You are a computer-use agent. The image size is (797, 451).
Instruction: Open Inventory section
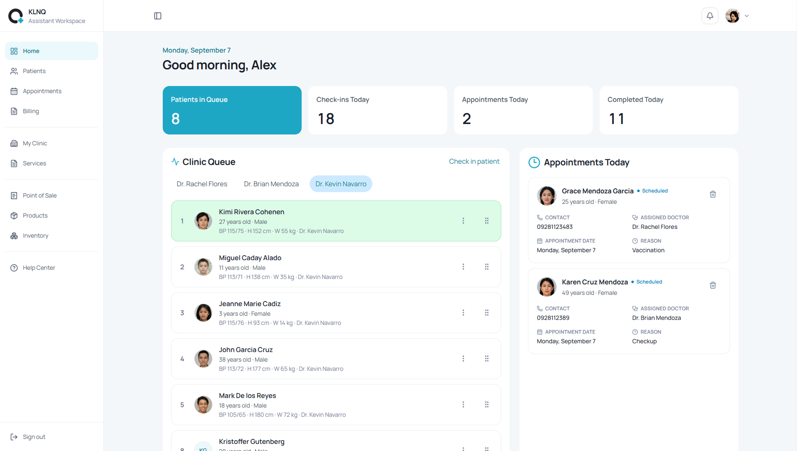pos(51,236)
